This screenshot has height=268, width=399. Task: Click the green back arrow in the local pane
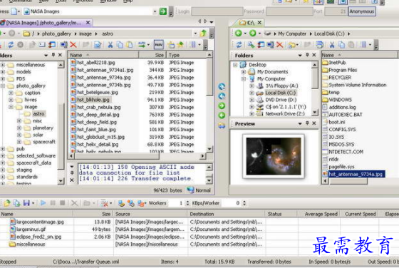click(239, 33)
